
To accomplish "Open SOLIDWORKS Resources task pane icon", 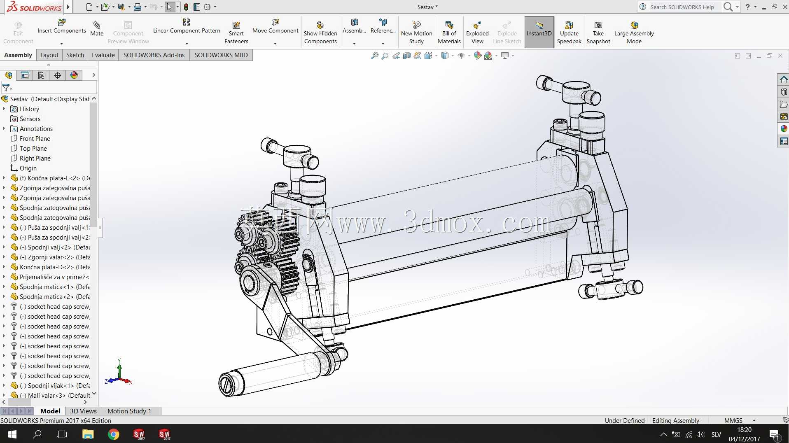I will pyautogui.click(x=784, y=79).
